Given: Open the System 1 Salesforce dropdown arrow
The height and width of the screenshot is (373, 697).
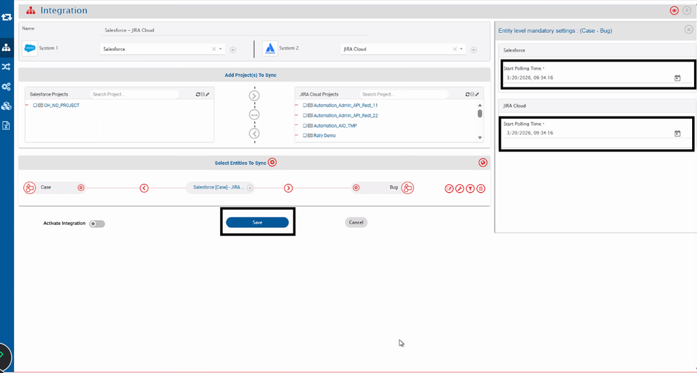Looking at the screenshot, I should coord(221,49).
